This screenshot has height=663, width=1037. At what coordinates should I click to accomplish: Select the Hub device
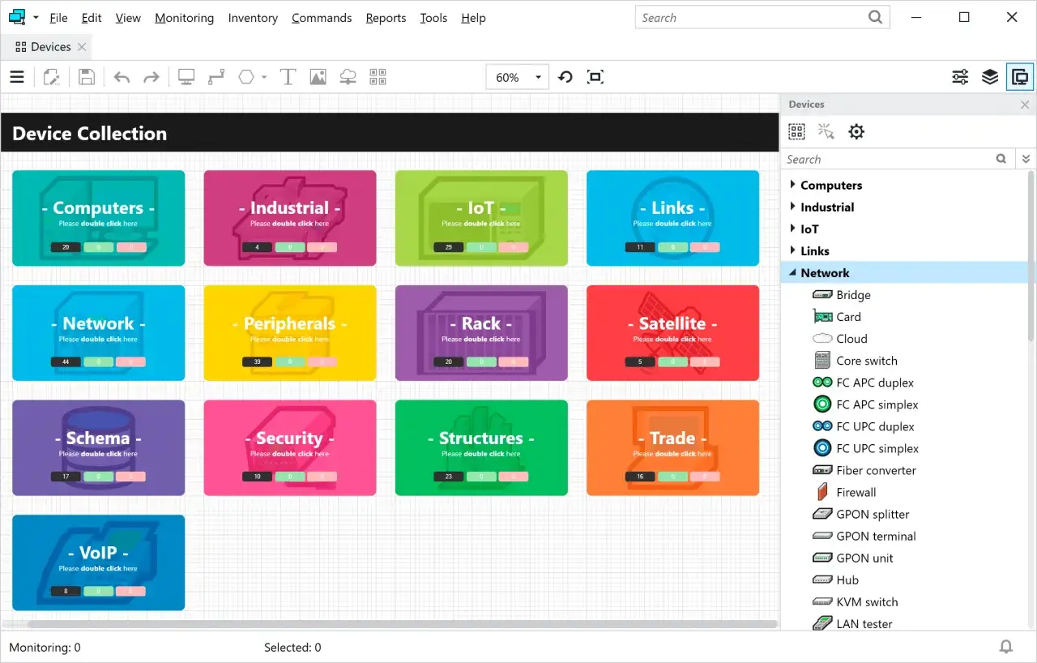(x=847, y=580)
